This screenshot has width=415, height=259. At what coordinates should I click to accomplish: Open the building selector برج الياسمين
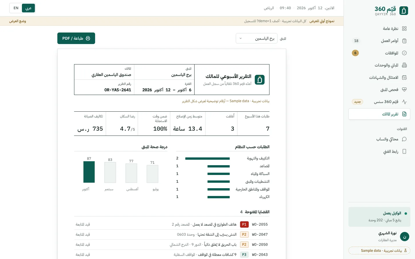(x=256, y=38)
